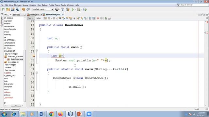Open PowerPoint from the taskbar
This screenshot has height=117, width=209.
pyautogui.click(x=79, y=114)
